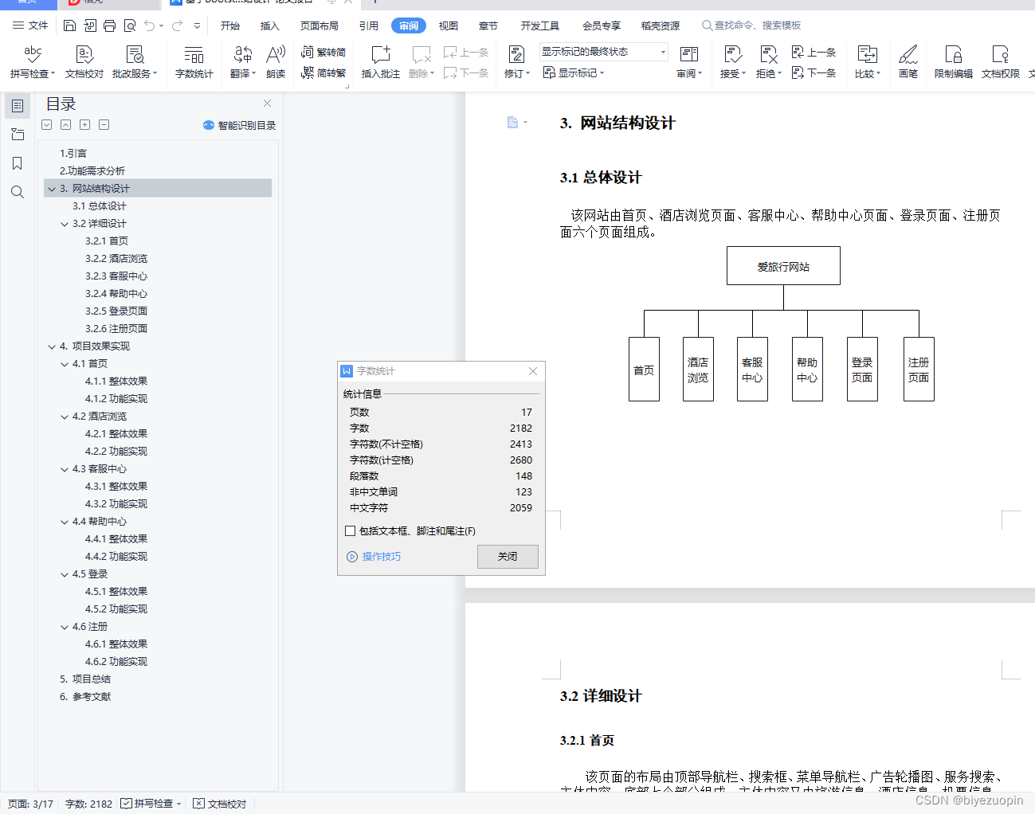Screen dimensions: 1035x814
Task: Click the 字数: 2182 status bar entry
Action: pyautogui.click(x=88, y=804)
